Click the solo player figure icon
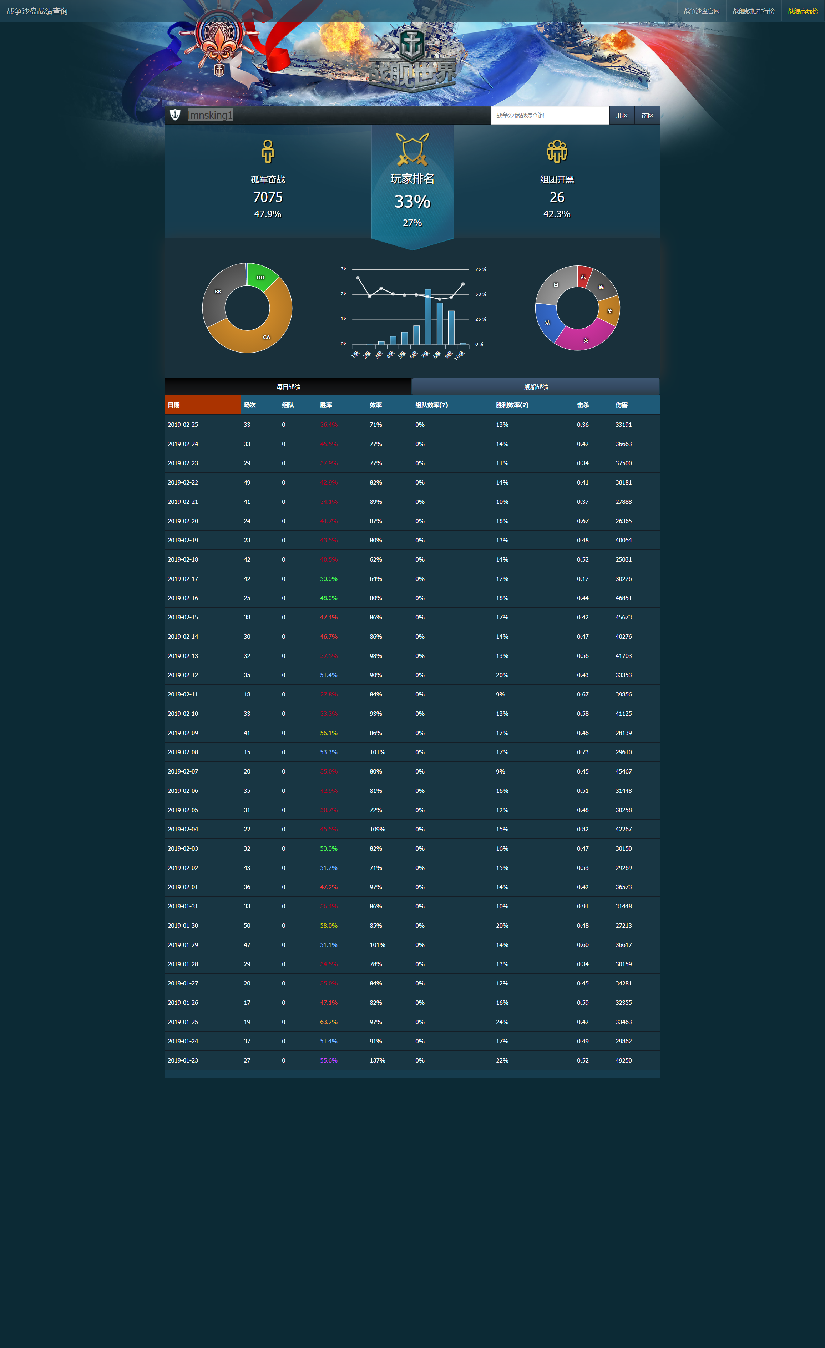Screen dimensions: 825x1348 click(x=268, y=152)
